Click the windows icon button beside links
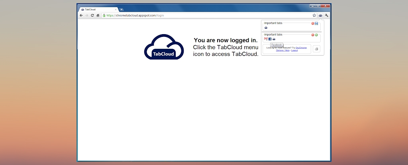Screen dimensions: 408x165 coord(316,49)
